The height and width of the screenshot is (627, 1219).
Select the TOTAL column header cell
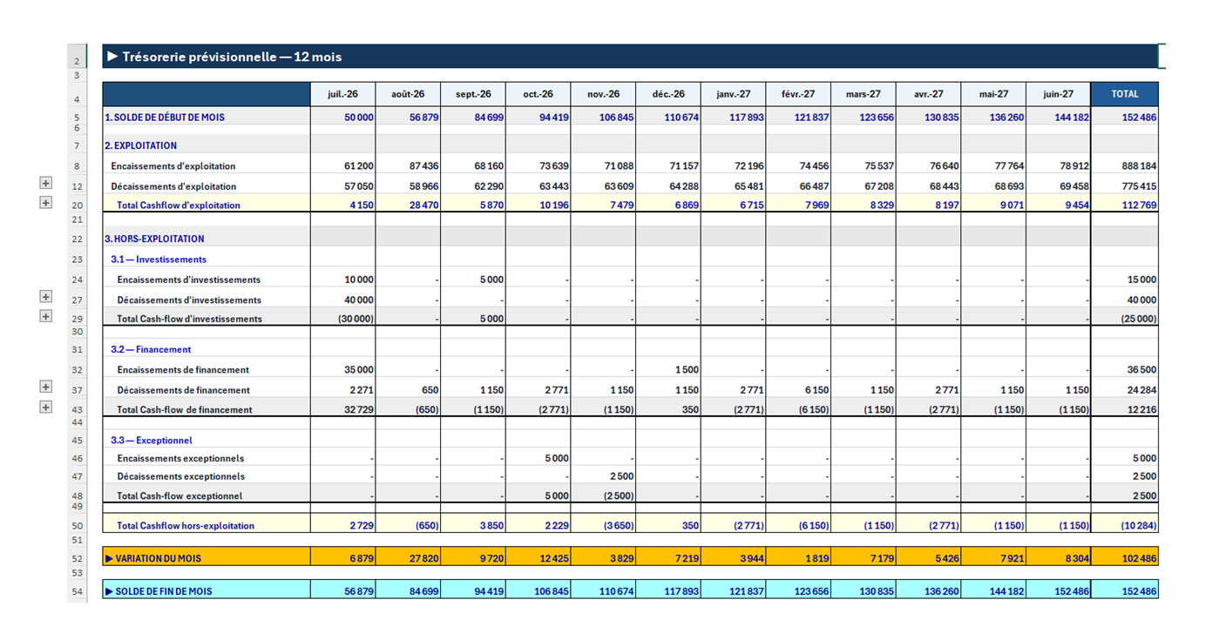click(x=1124, y=94)
